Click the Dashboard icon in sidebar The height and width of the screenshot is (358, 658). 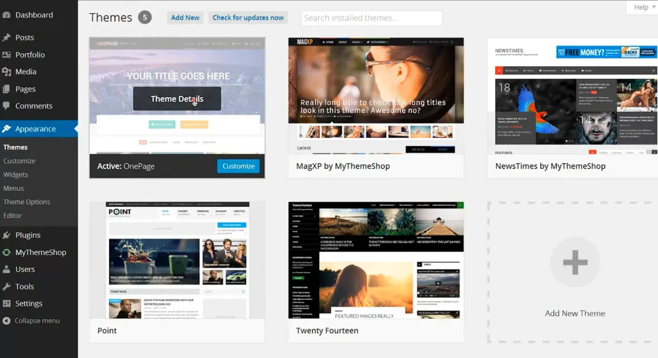(x=6, y=15)
